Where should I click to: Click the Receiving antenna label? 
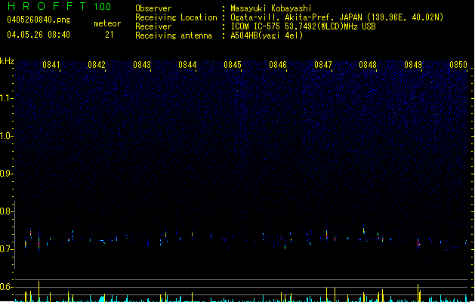(174, 35)
